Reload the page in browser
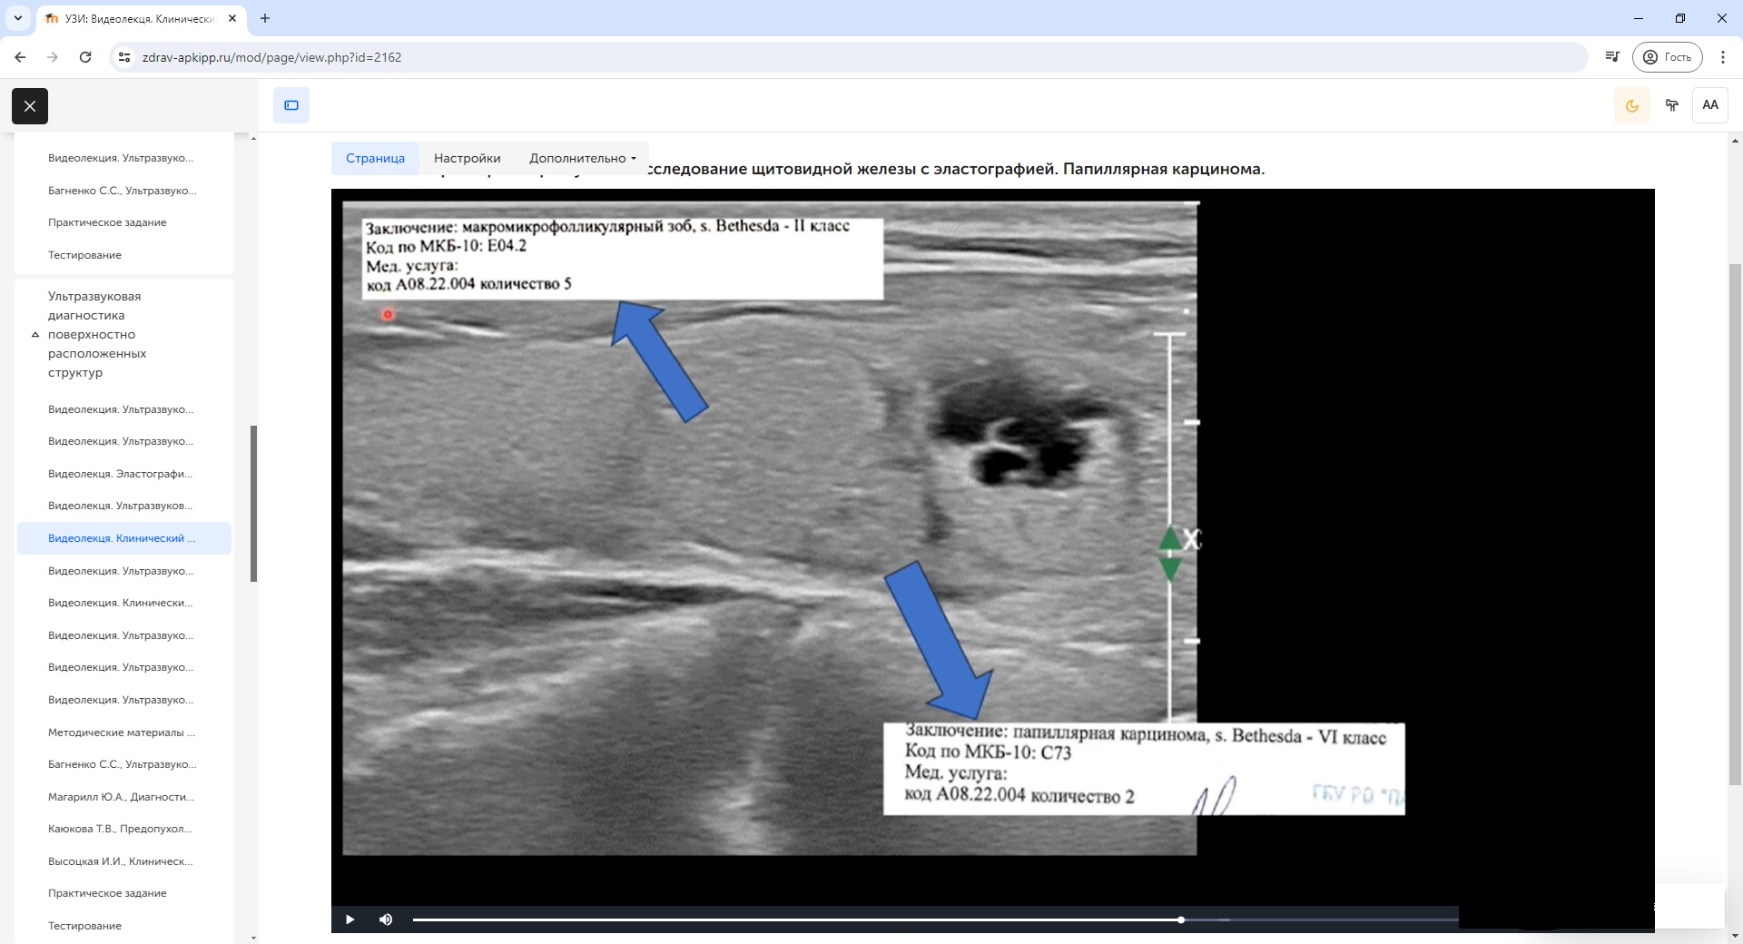 pos(85,57)
